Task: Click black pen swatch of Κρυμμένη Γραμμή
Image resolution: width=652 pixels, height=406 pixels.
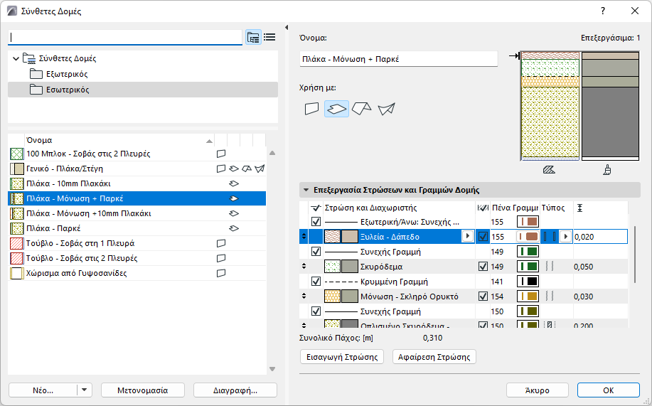Action: click(528, 282)
